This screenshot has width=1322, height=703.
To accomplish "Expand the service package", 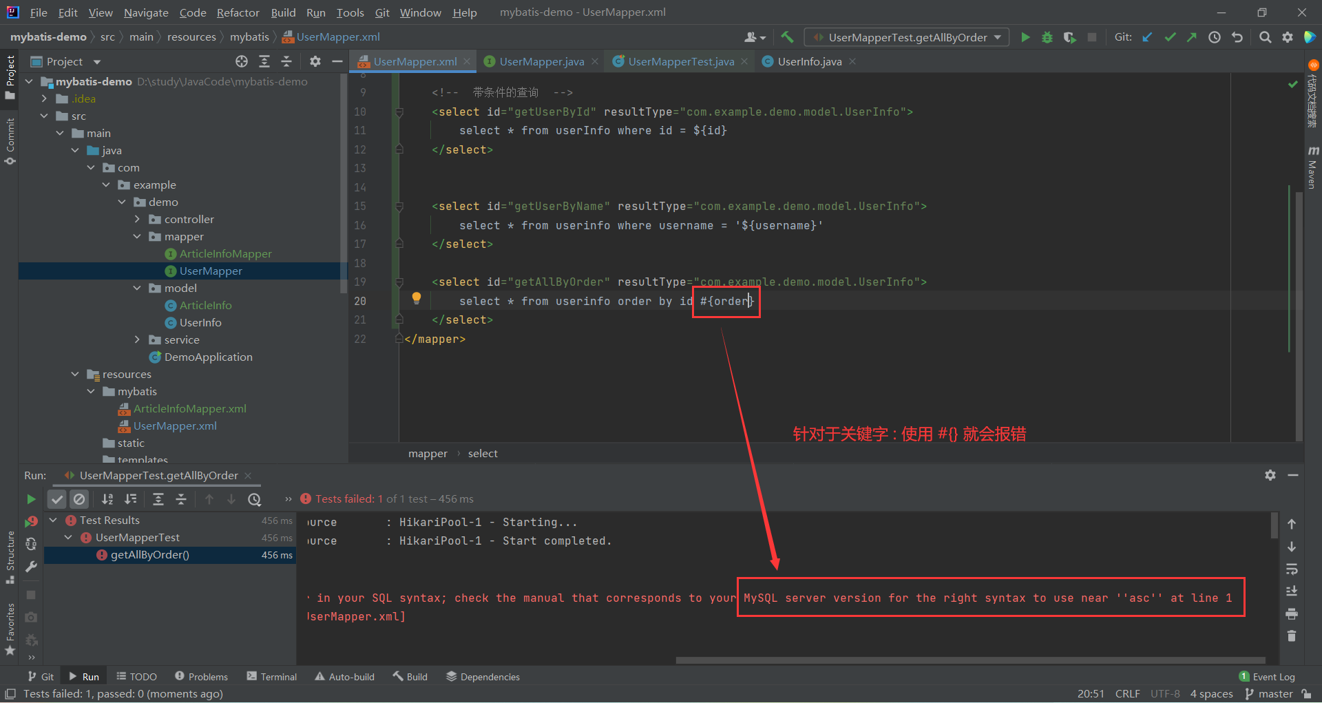I will pyautogui.click(x=137, y=339).
